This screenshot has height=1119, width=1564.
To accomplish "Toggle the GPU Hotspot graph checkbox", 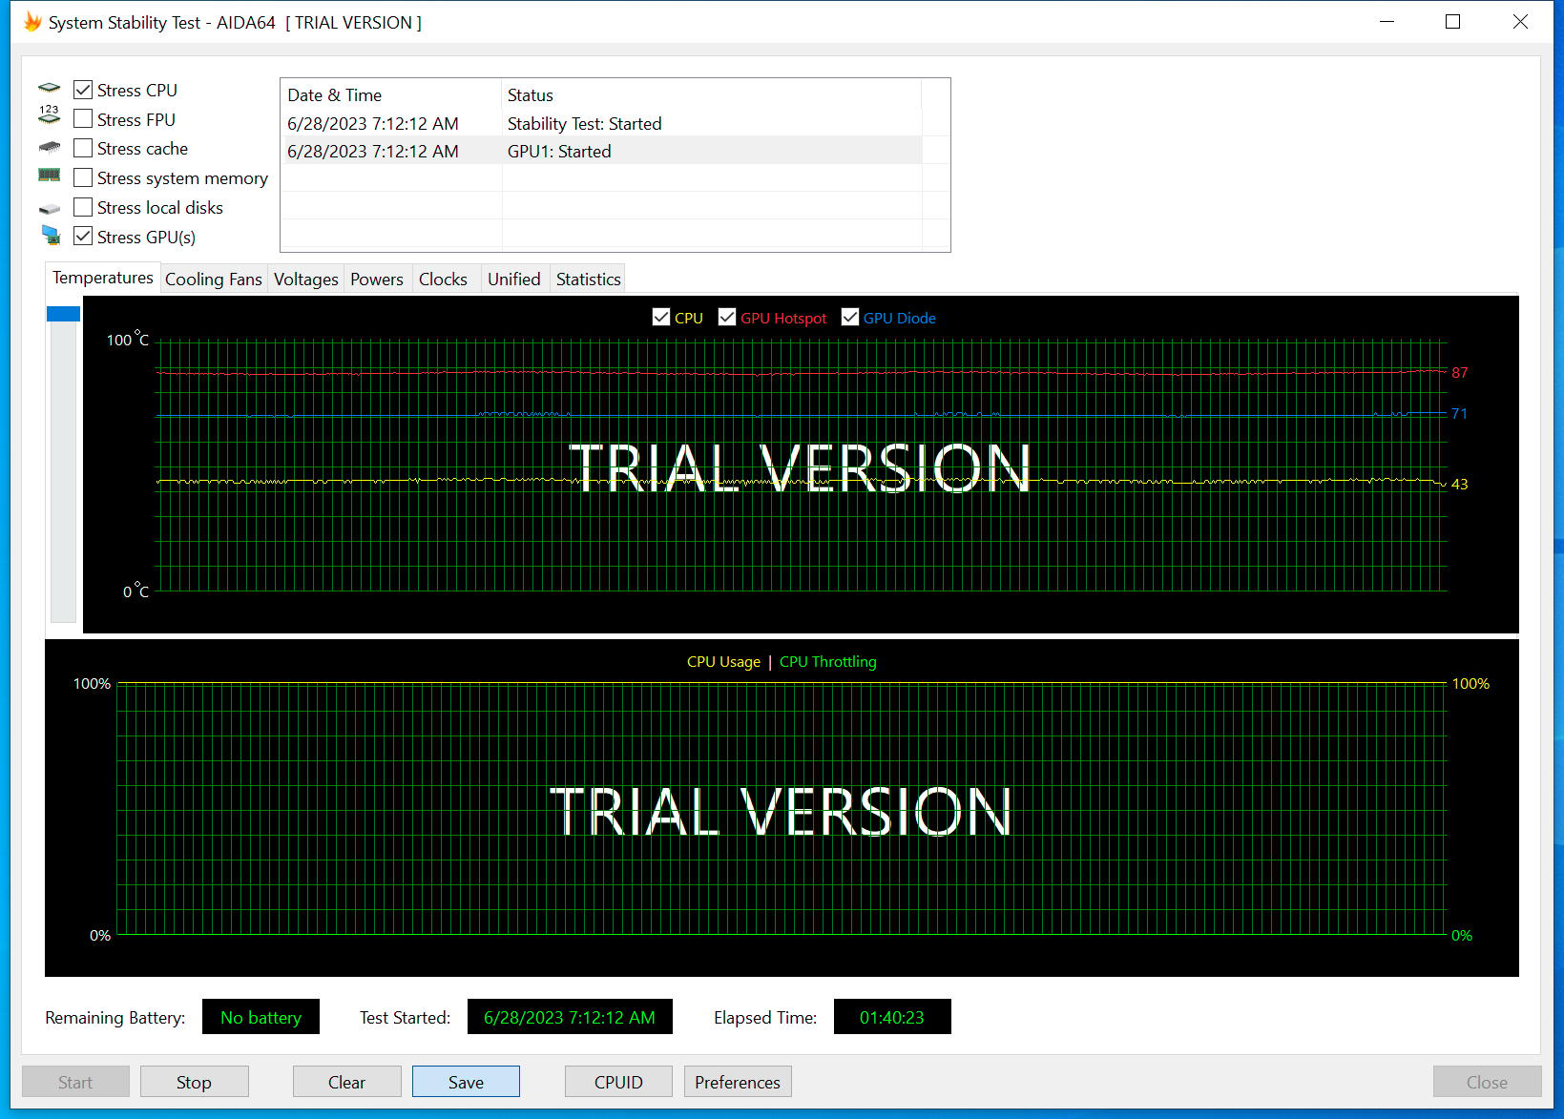I will 727,318.
